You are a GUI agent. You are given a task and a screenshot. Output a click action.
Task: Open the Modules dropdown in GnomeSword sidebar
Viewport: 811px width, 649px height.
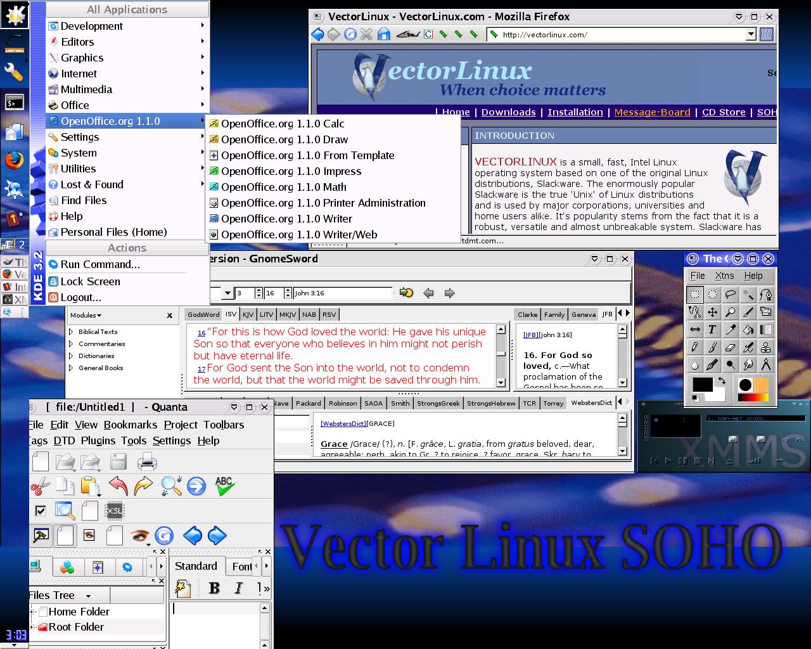[x=86, y=315]
